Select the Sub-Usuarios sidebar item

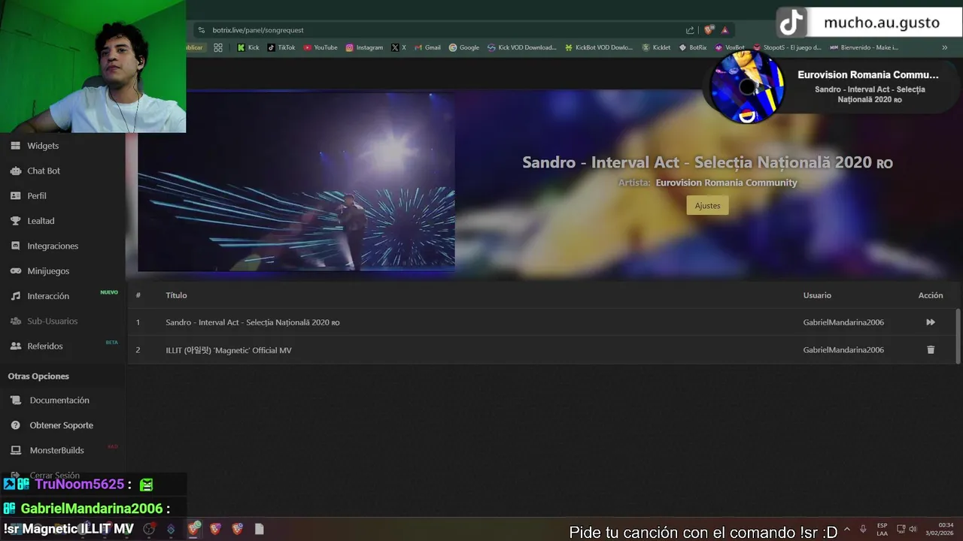pyautogui.click(x=53, y=321)
